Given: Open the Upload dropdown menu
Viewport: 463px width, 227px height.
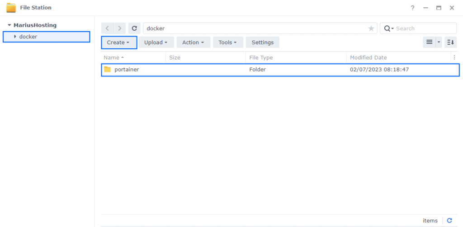Looking at the screenshot, I should point(156,43).
